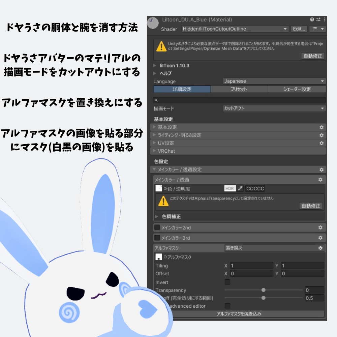Open the gear settings on 基本設定 section
The height and width of the screenshot is (337, 337).
[x=321, y=128]
